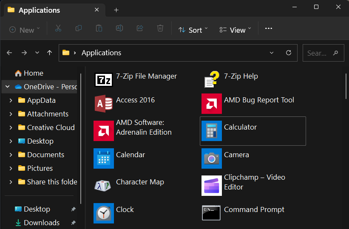Screen dimensions: 349x229
Task: Expand the Creative Cloud folder node
Action: click(x=11, y=127)
